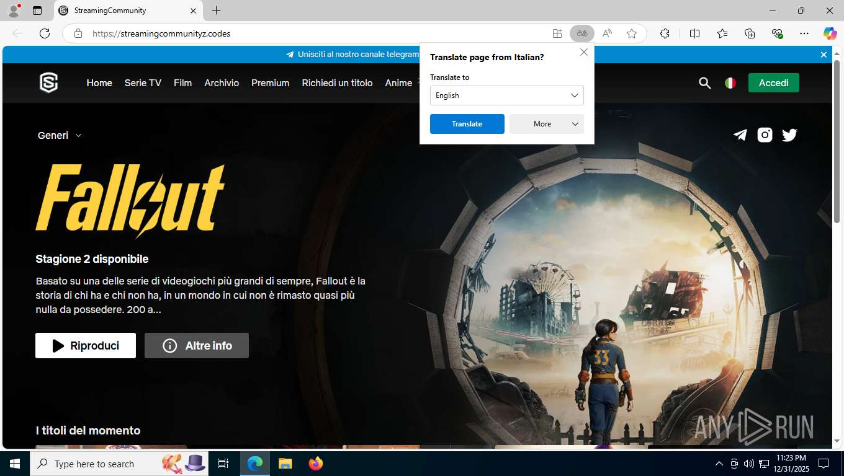Click the Windows taskbar search box
The width and height of the screenshot is (844, 476).
coord(120,464)
